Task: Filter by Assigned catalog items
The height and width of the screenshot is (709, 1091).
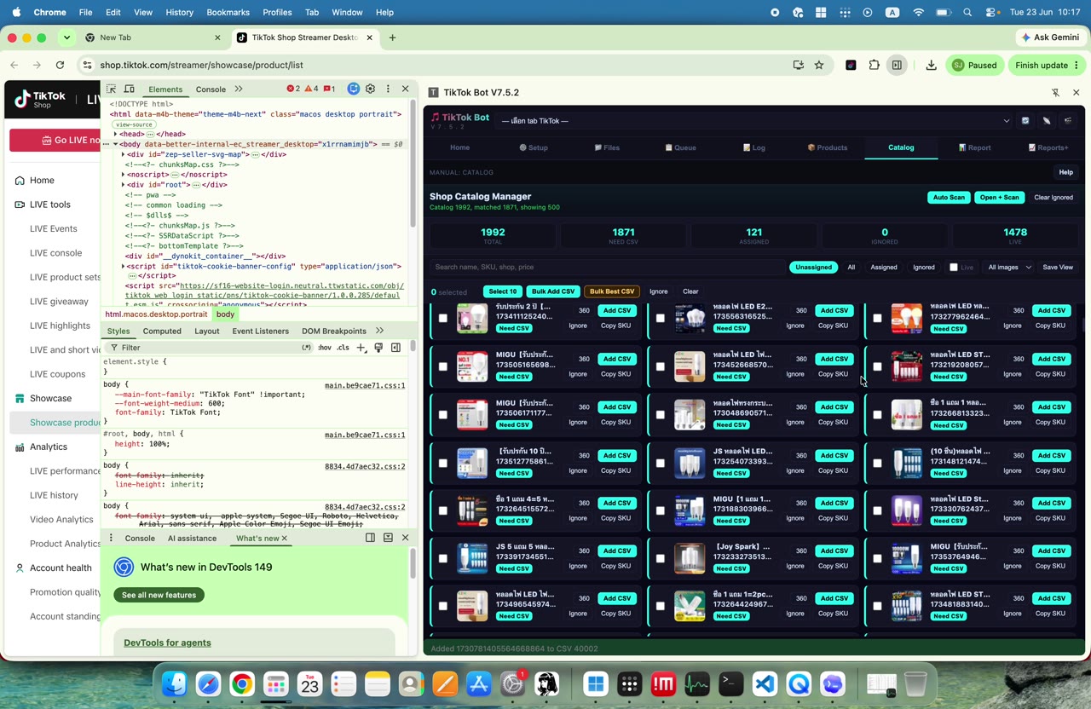Action: tap(884, 268)
